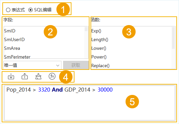Open the 唯一值 dropdown
Image resolution: width=179 pixels, height=124 pixels.
coord(32,65)
